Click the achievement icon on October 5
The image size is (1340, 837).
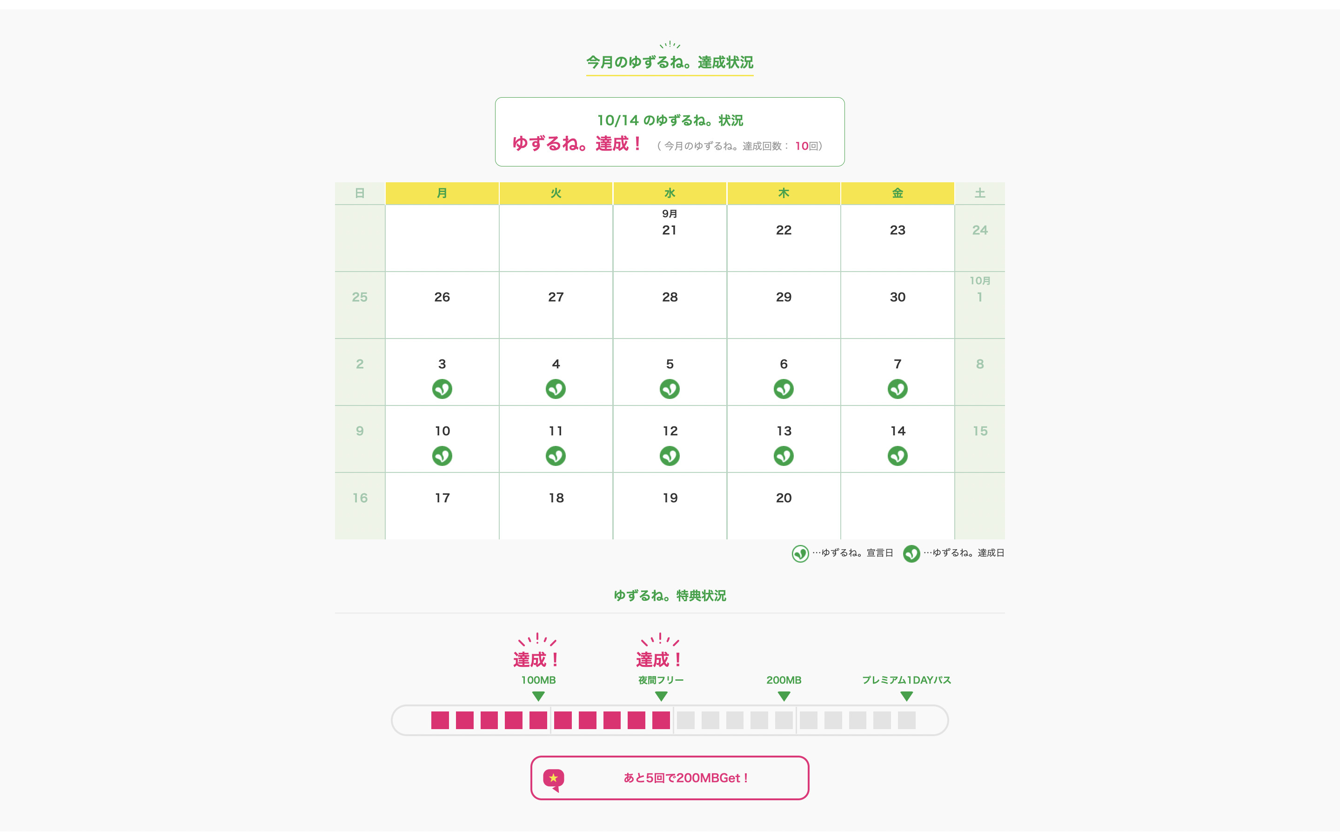pos(670,389)
